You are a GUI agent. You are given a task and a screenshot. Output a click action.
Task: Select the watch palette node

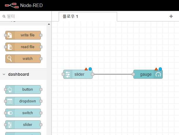(23, 59)
